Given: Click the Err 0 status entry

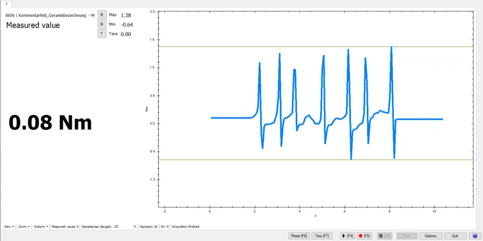Looking at the screenshot, I should click(165, 226).
